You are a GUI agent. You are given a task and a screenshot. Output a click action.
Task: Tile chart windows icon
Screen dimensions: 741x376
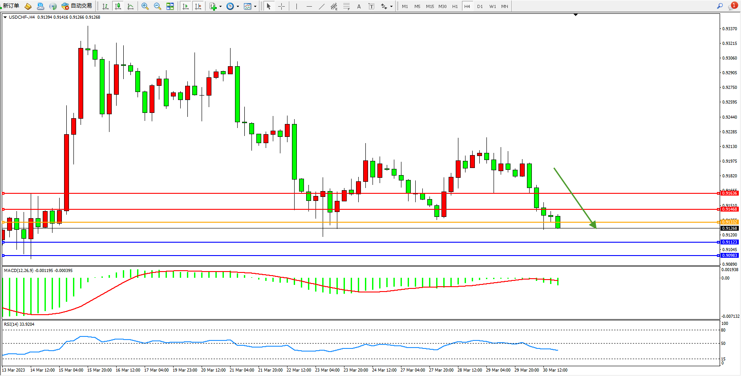click(x=170, y=6)
